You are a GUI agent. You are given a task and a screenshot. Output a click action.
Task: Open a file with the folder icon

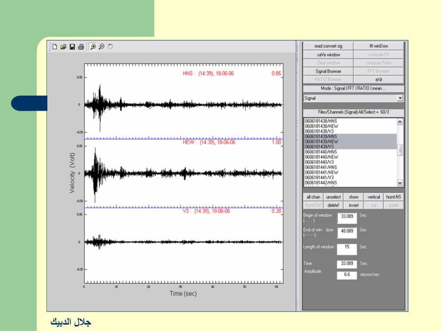pos(63,47)
